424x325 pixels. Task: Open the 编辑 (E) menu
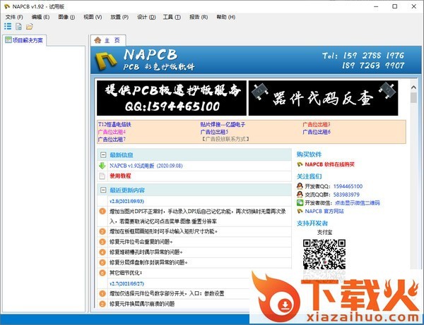[40, 17]
